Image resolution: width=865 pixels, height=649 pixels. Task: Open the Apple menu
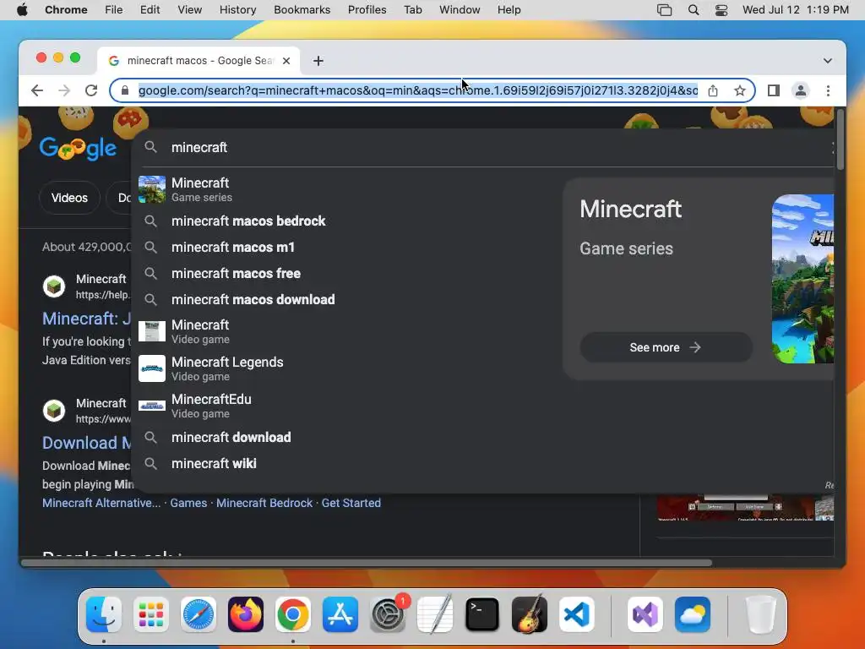(x=22, y=10)
